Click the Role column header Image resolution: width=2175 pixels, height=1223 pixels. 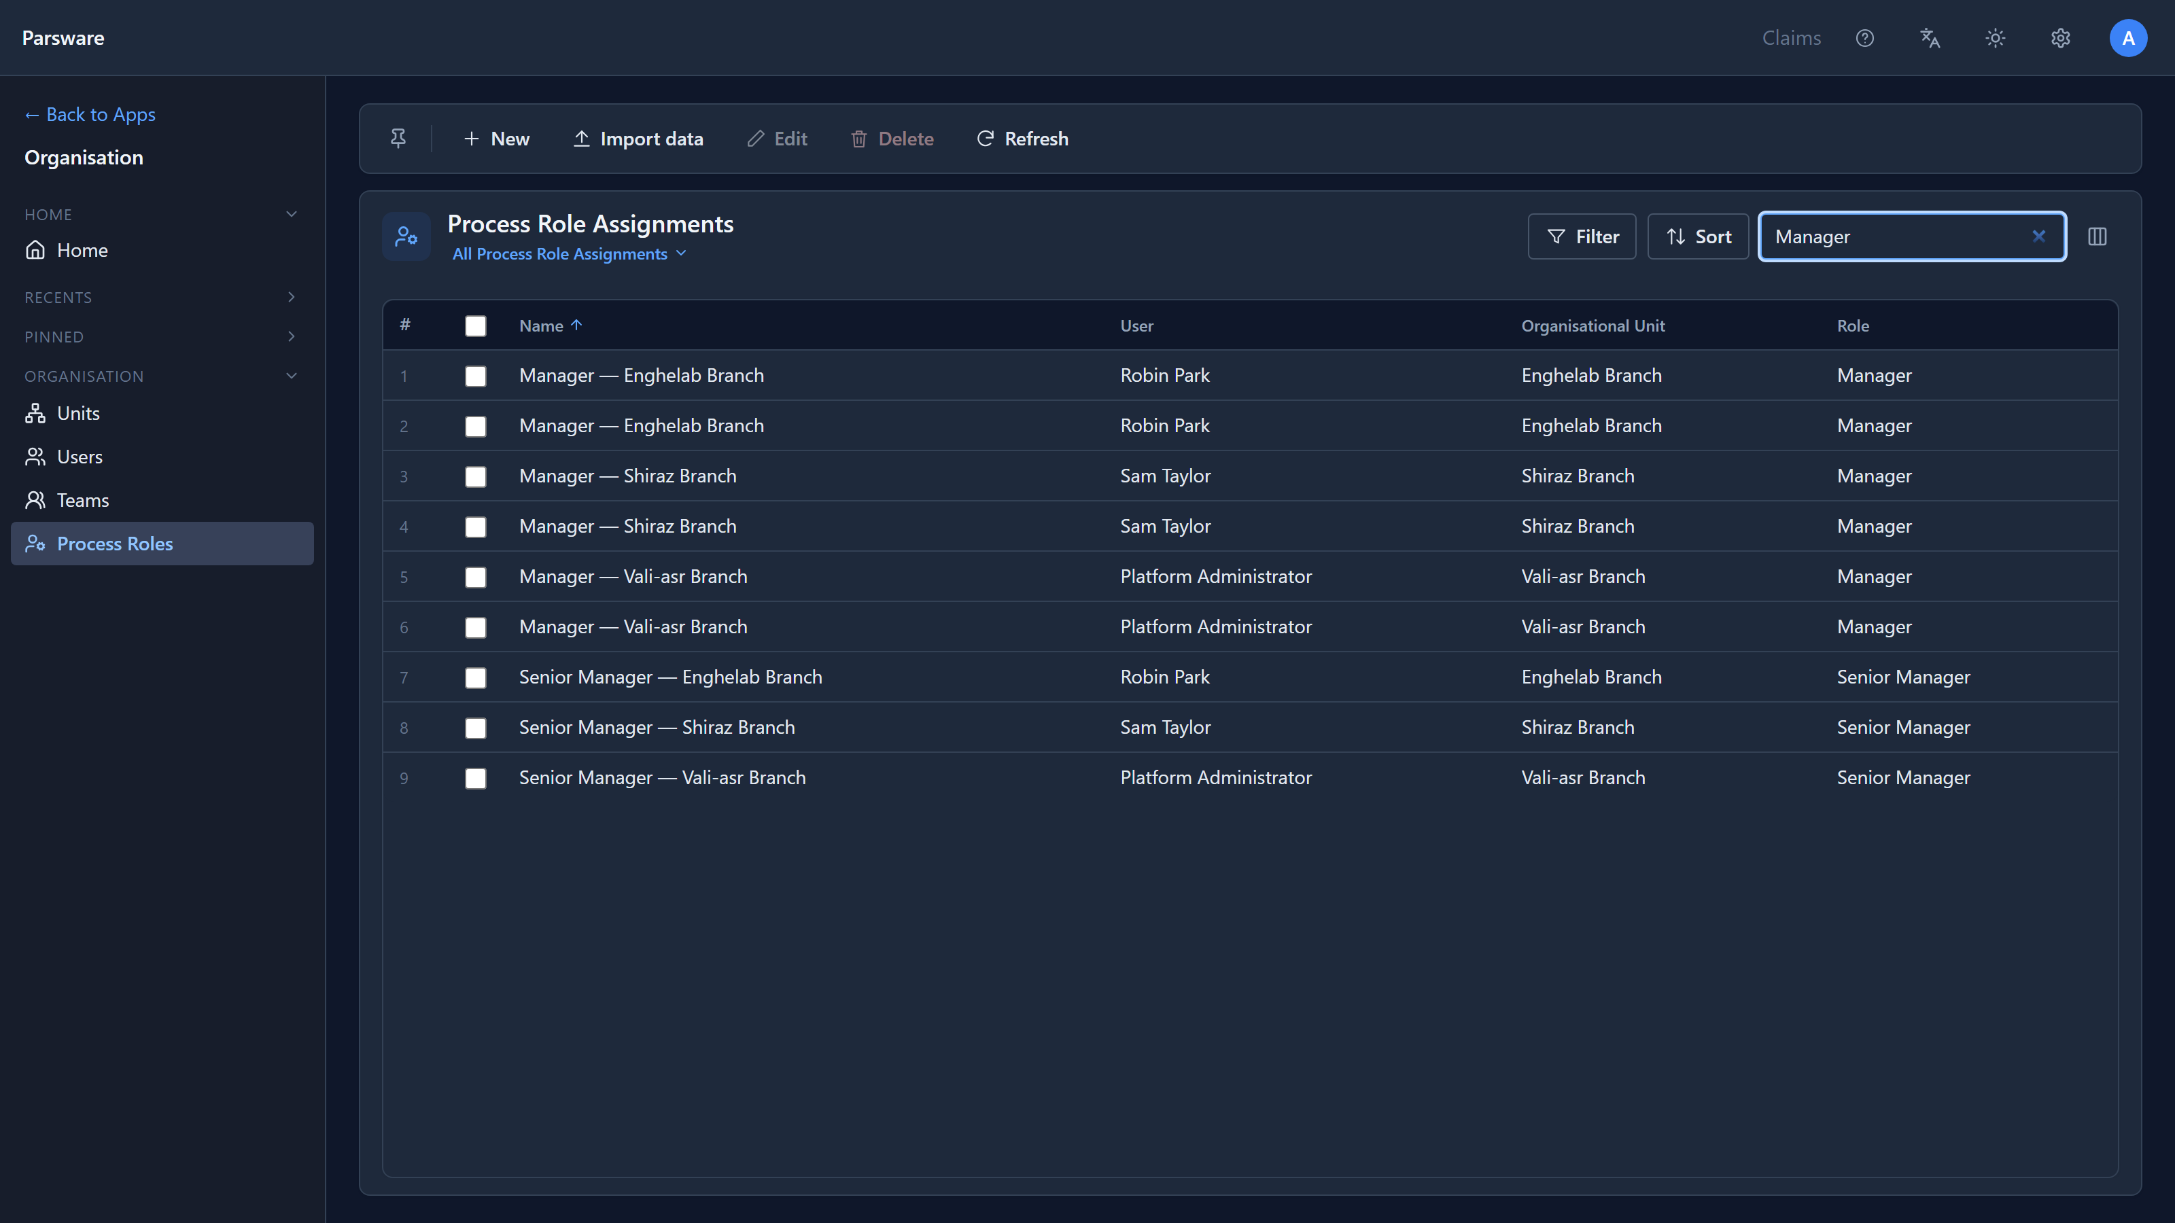pos(1852,325)
